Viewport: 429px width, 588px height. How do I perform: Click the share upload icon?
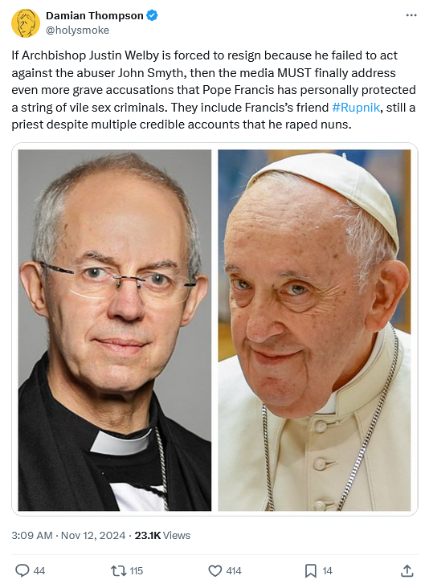click(407, 571)
